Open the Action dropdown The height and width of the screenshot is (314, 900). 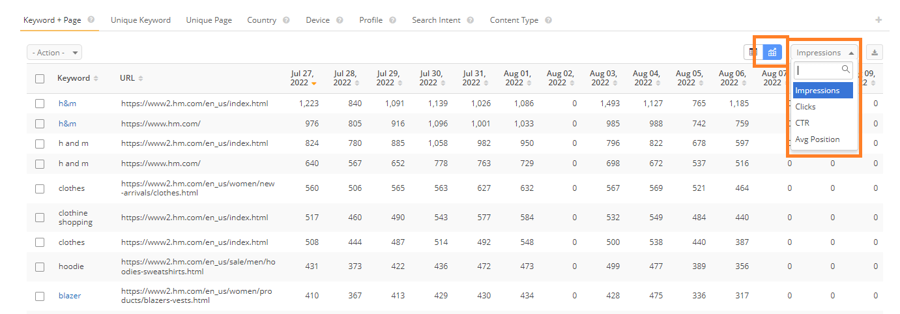point(55,53)
